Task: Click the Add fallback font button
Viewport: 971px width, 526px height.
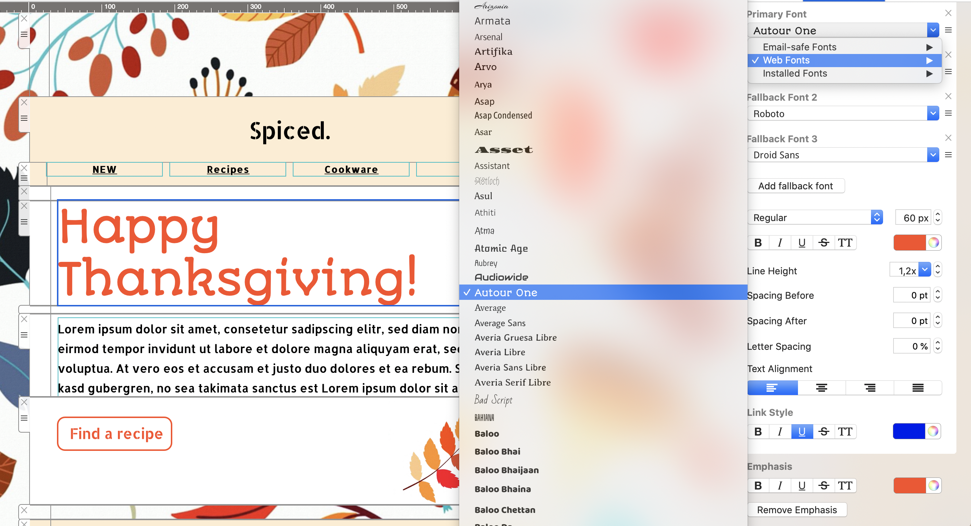Action: 795,186
